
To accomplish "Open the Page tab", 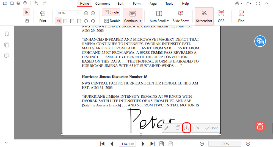I will click(153, 4).
